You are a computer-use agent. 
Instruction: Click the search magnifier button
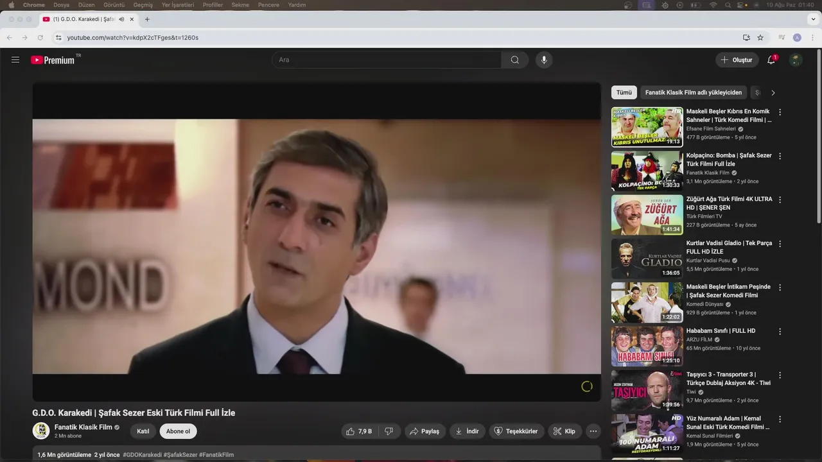515,60
